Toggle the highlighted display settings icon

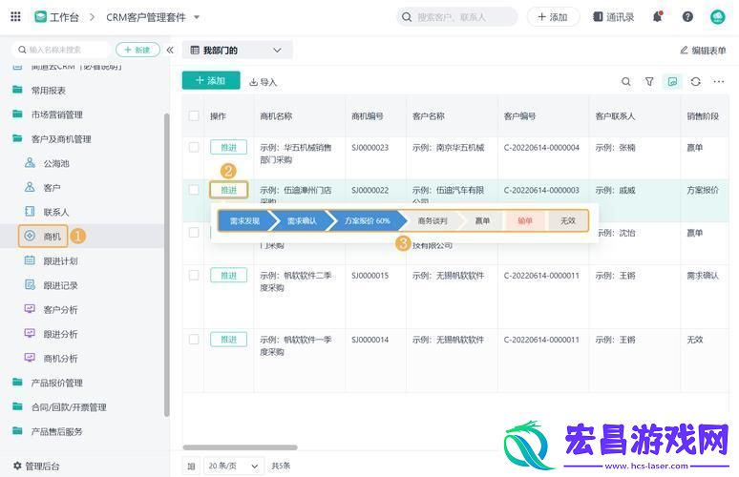tap(672, 81)
